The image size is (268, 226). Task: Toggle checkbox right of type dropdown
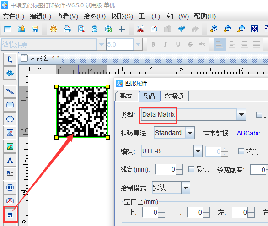pos(259,115)
